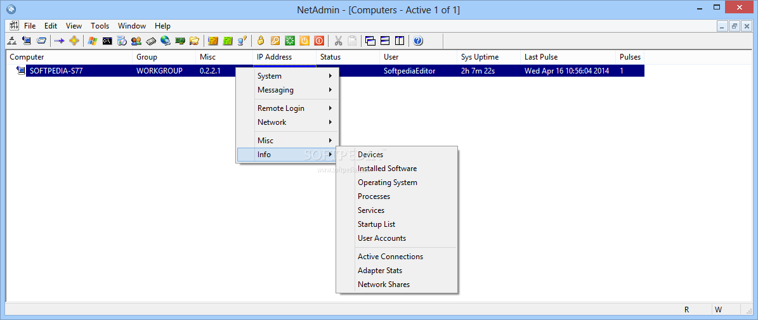Screen dimensions: 758x320
Task: Choose Processes from Info submenu
Action: click(397, 197)
